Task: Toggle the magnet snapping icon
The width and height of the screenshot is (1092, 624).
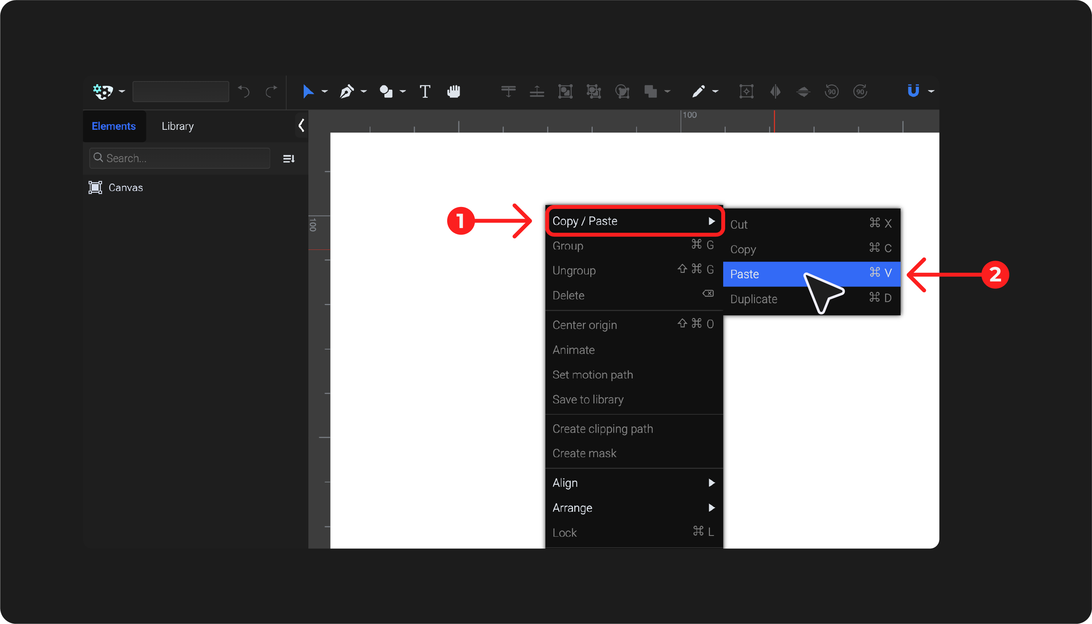Action: click(913, 91)
